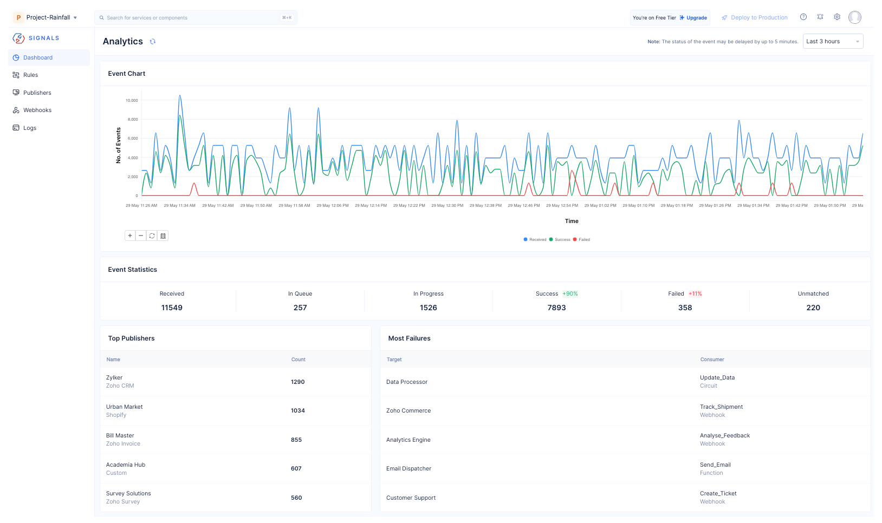Toggle the Failed series in chart legend
Screen dimensions: 882x523
point(582,239)
